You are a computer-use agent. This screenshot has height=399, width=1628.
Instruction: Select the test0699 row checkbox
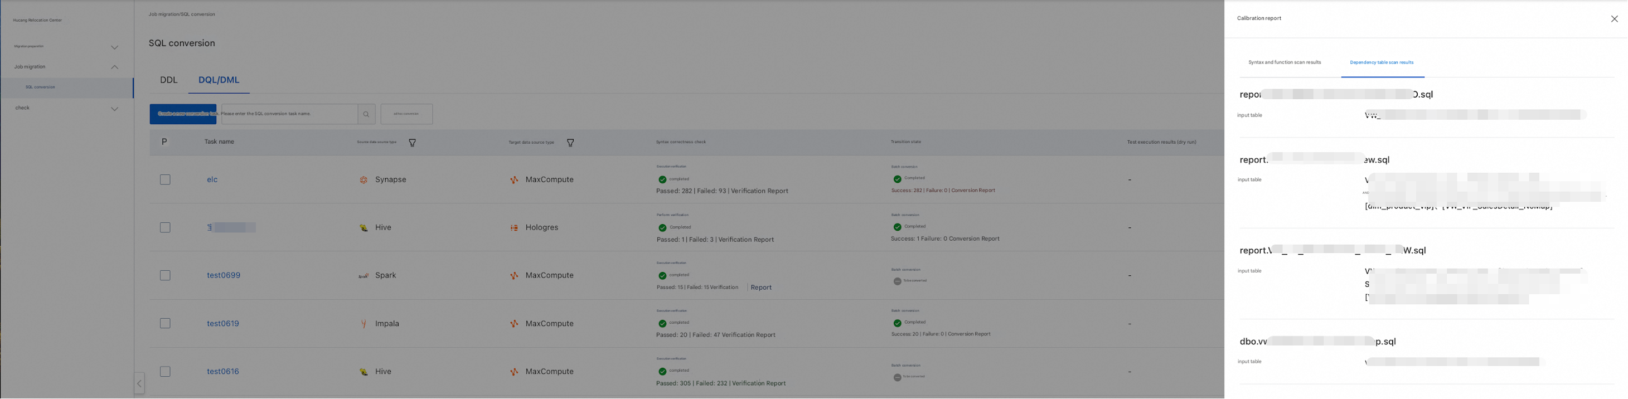click(165, 276)
